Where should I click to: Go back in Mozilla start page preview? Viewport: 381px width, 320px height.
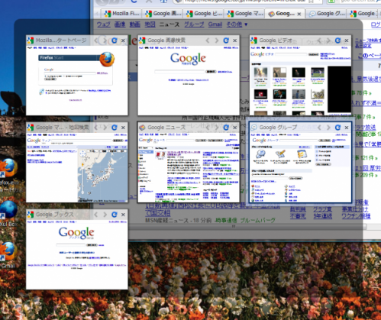[96, 40]
